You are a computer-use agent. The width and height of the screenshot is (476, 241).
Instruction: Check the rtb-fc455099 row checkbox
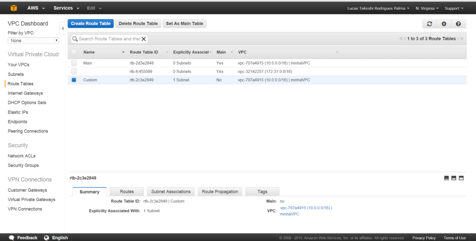pos(74,72)
